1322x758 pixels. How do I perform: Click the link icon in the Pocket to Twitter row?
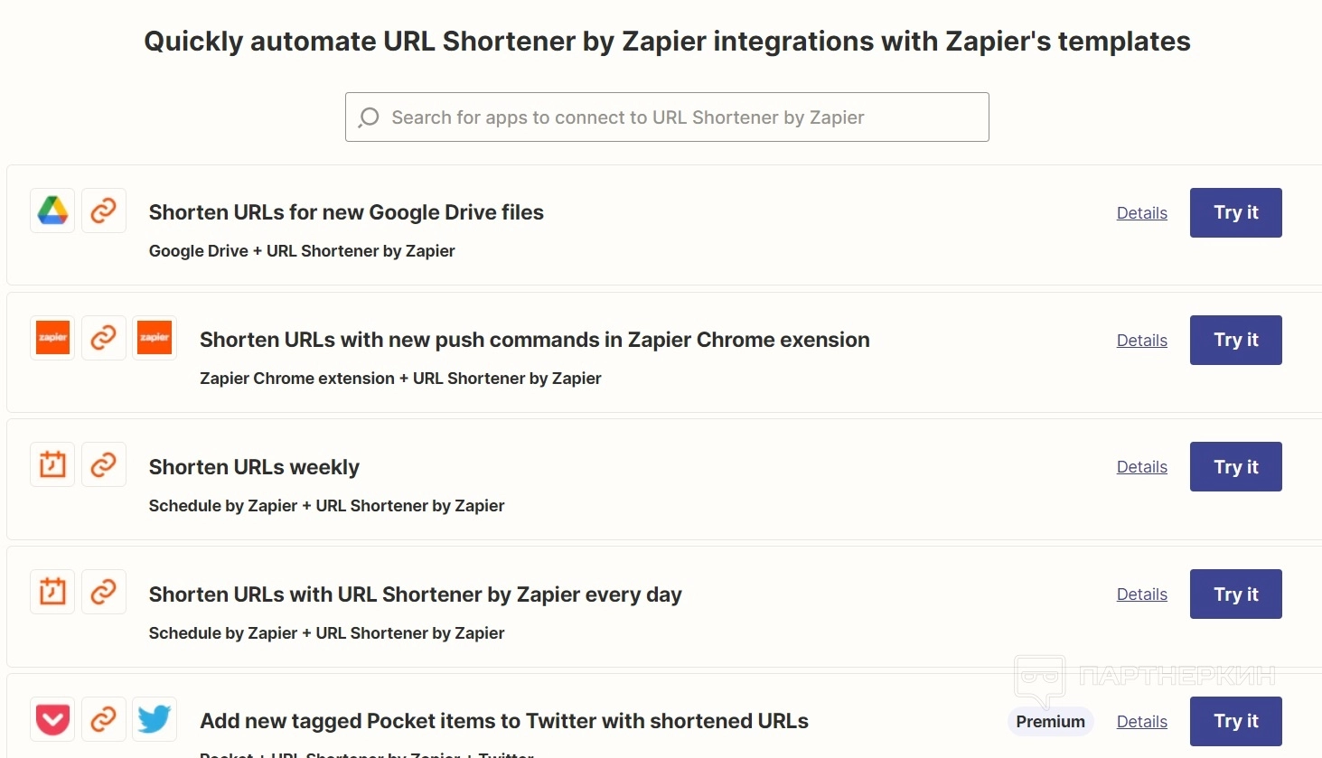pyautogui.click(x=104, y=720)
